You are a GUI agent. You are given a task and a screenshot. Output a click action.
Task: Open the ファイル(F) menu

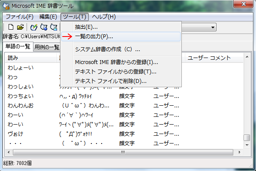click(x=19, y=17)
